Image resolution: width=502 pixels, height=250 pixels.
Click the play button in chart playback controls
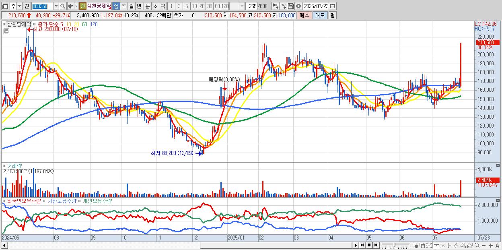356,245
